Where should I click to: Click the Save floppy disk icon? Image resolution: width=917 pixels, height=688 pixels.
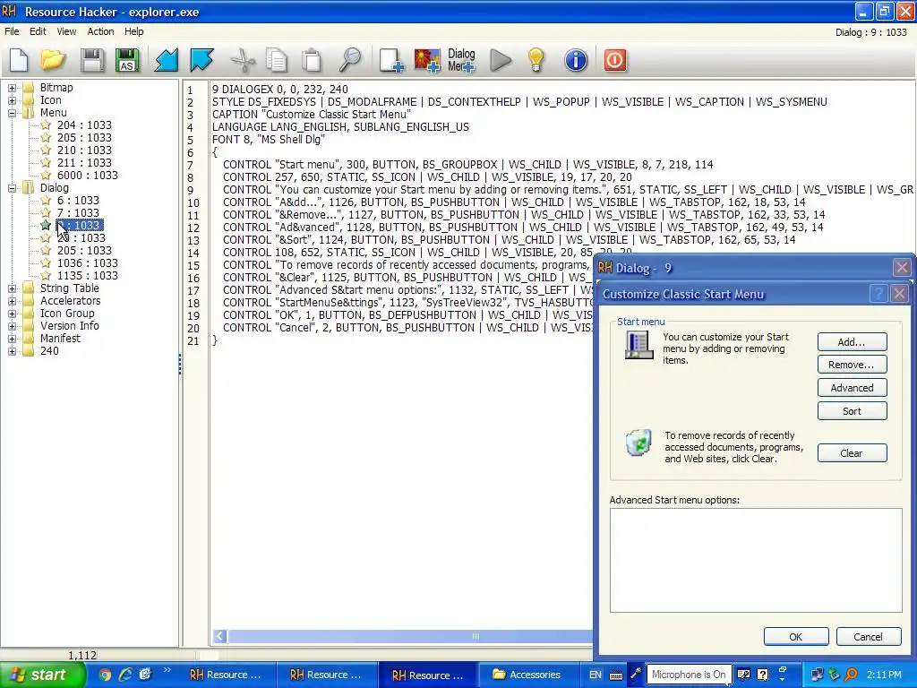(91, 60)
